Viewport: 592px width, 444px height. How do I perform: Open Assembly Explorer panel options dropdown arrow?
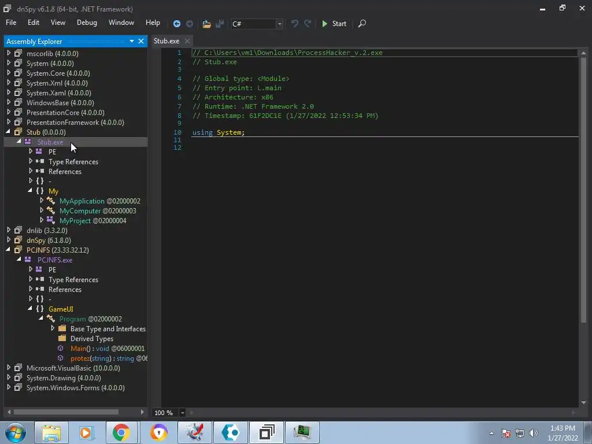(132, 41)
